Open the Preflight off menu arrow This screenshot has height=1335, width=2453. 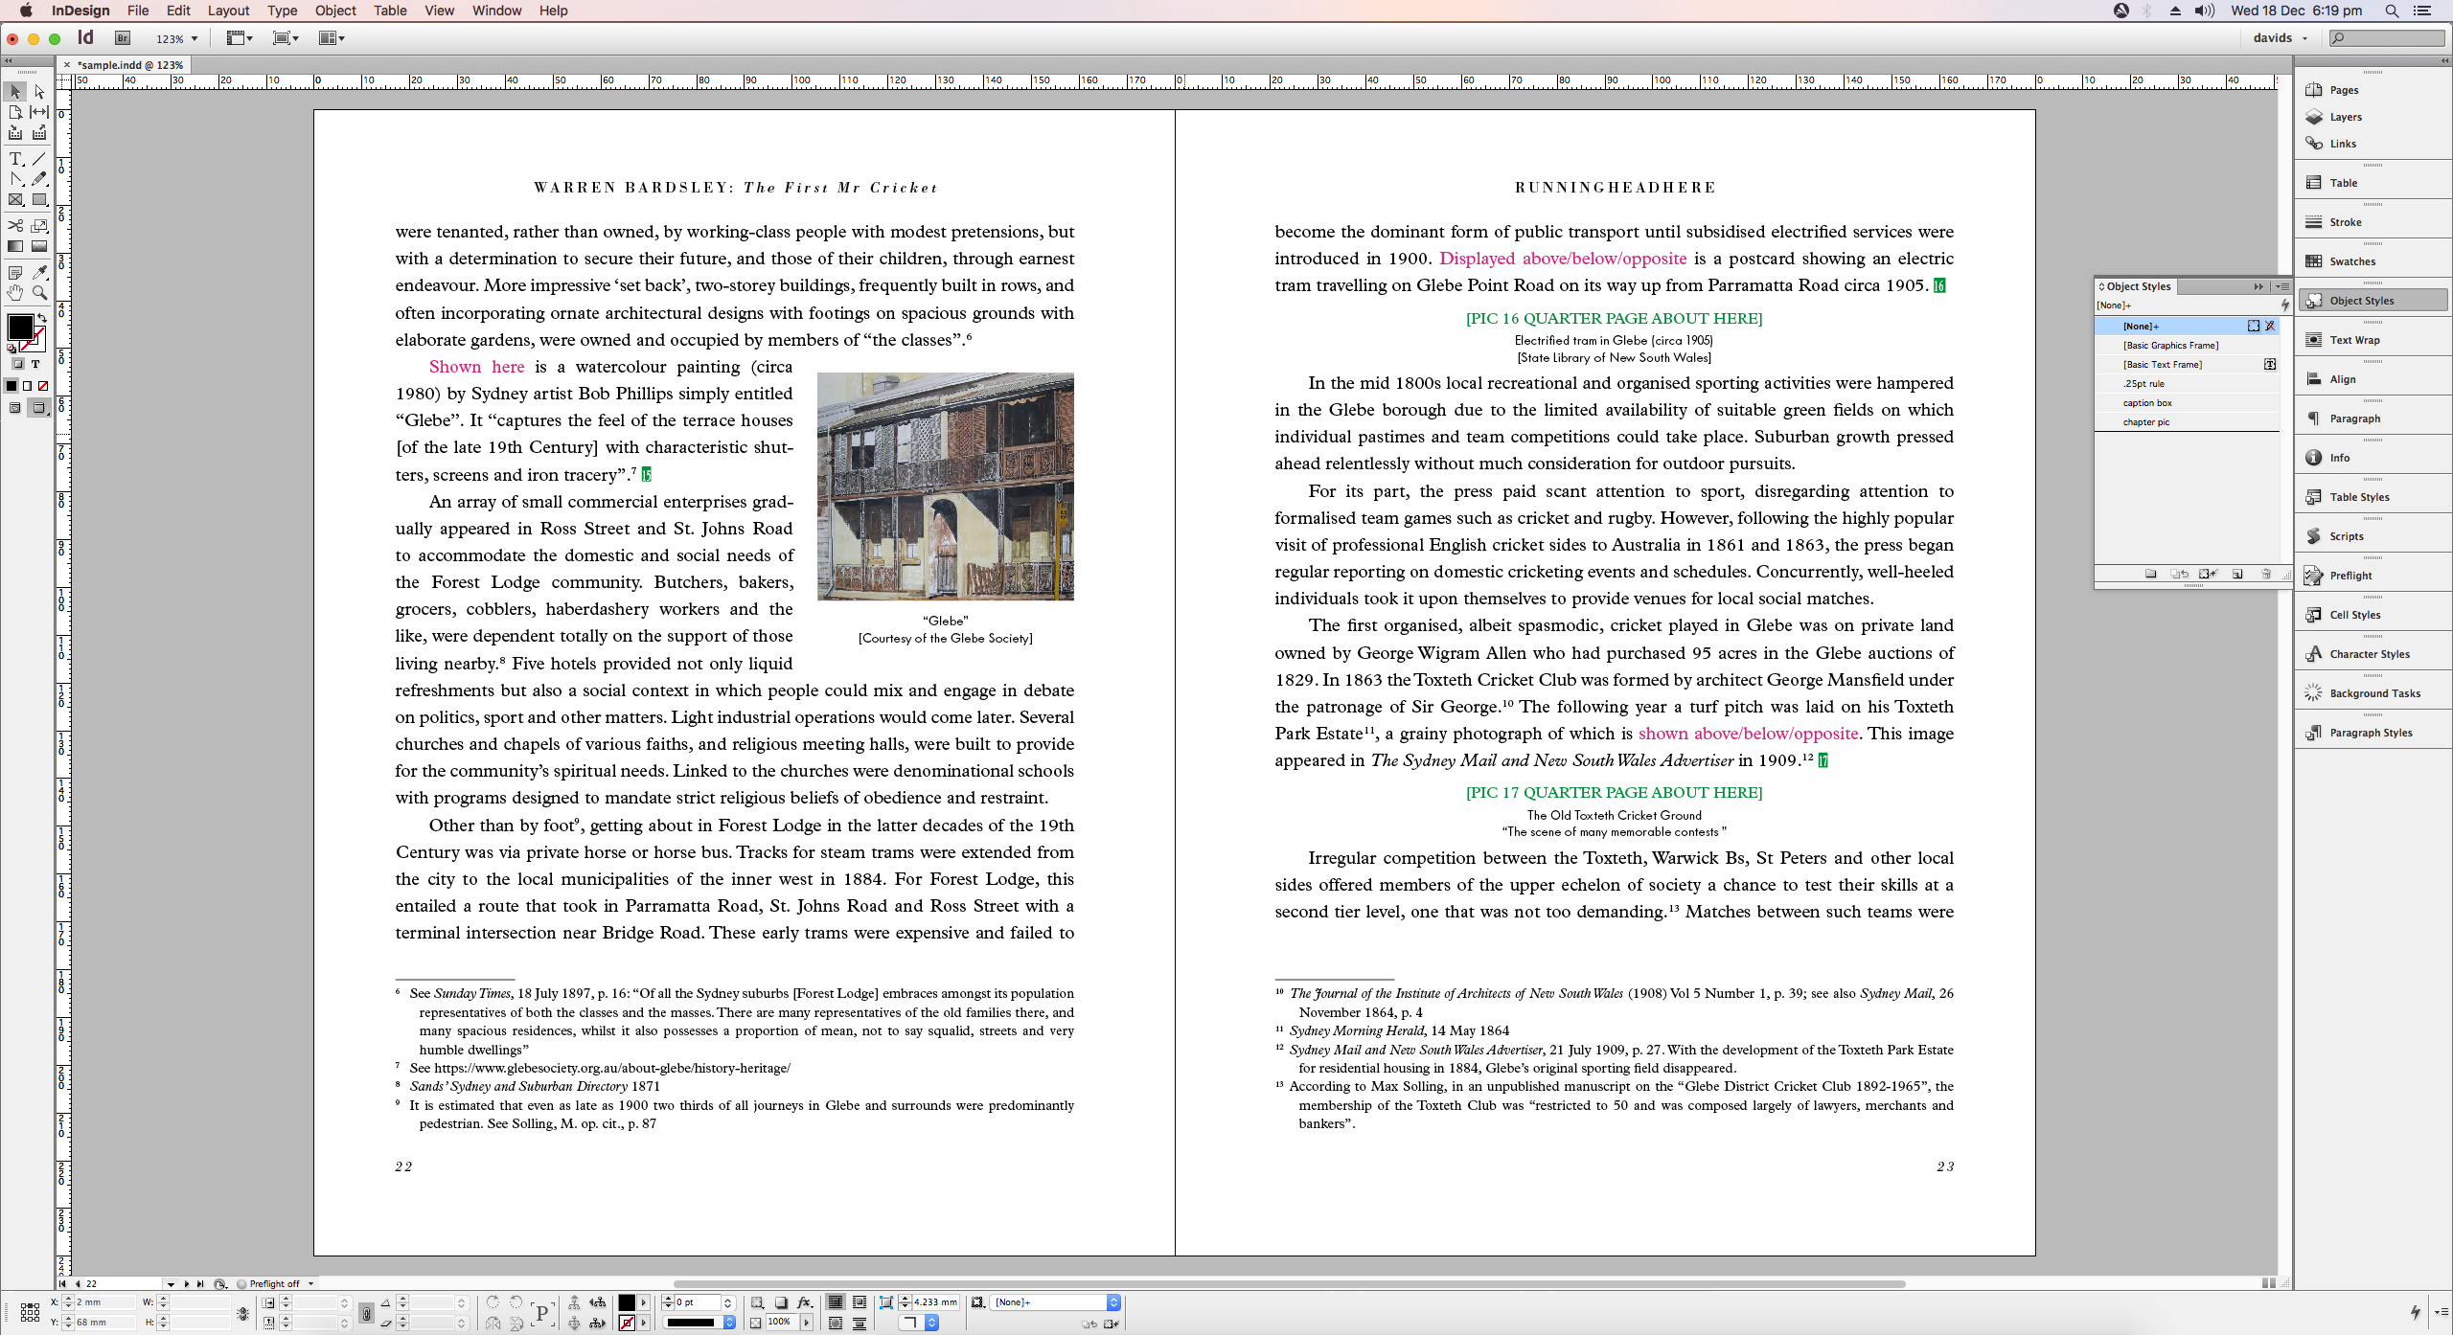[310, 1283]
